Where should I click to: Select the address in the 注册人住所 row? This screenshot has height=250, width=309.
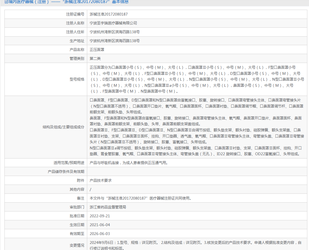pyautogui.click(x=115, y=32)
